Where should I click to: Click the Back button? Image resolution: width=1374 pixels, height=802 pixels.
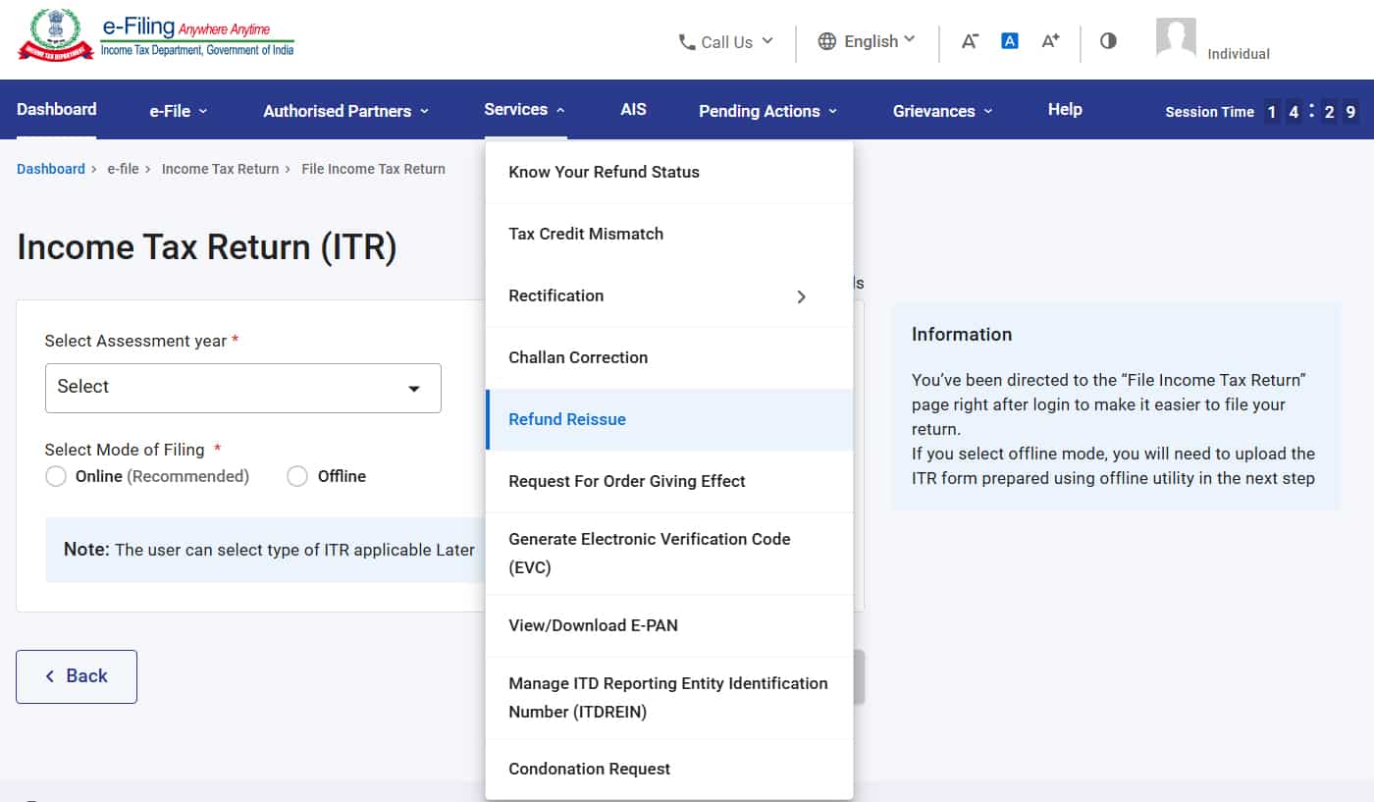76,675
